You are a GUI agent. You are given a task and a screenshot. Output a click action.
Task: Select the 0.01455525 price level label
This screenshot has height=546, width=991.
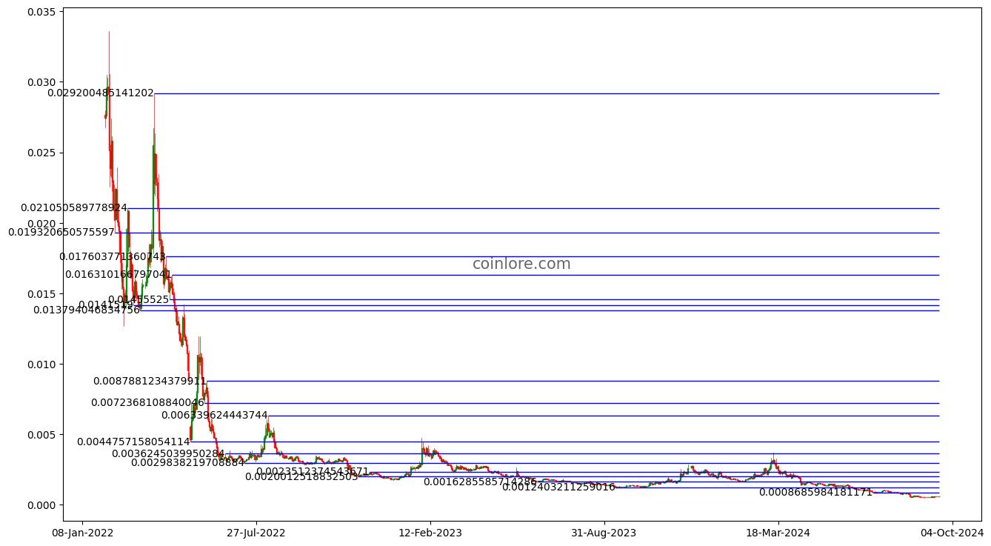(x=139, y=300)
